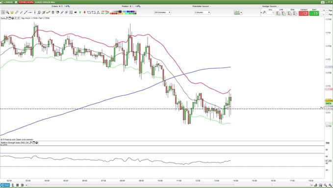
Task: Click the Position counter text
Action: click(x=131, y=6)
